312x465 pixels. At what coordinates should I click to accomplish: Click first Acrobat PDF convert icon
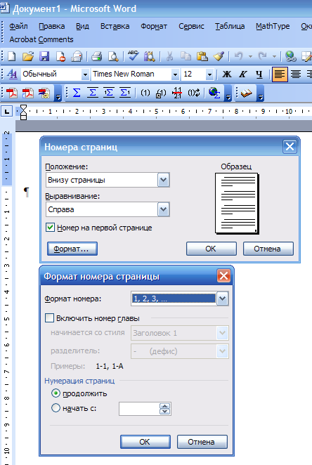tap(12, 93)
